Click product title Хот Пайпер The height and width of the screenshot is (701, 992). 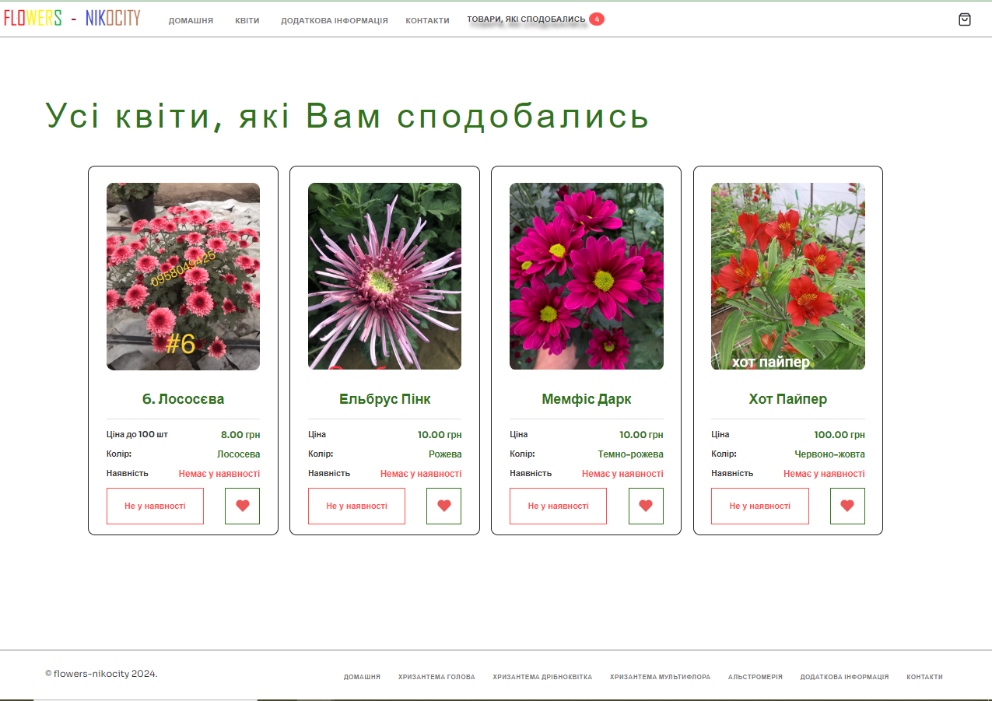(788, 399)
